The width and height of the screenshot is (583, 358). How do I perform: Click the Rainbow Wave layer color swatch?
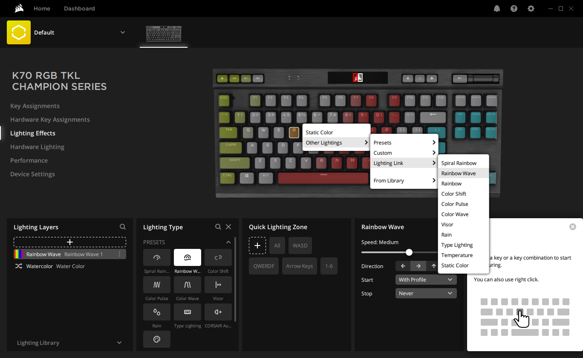coord(19,254)
